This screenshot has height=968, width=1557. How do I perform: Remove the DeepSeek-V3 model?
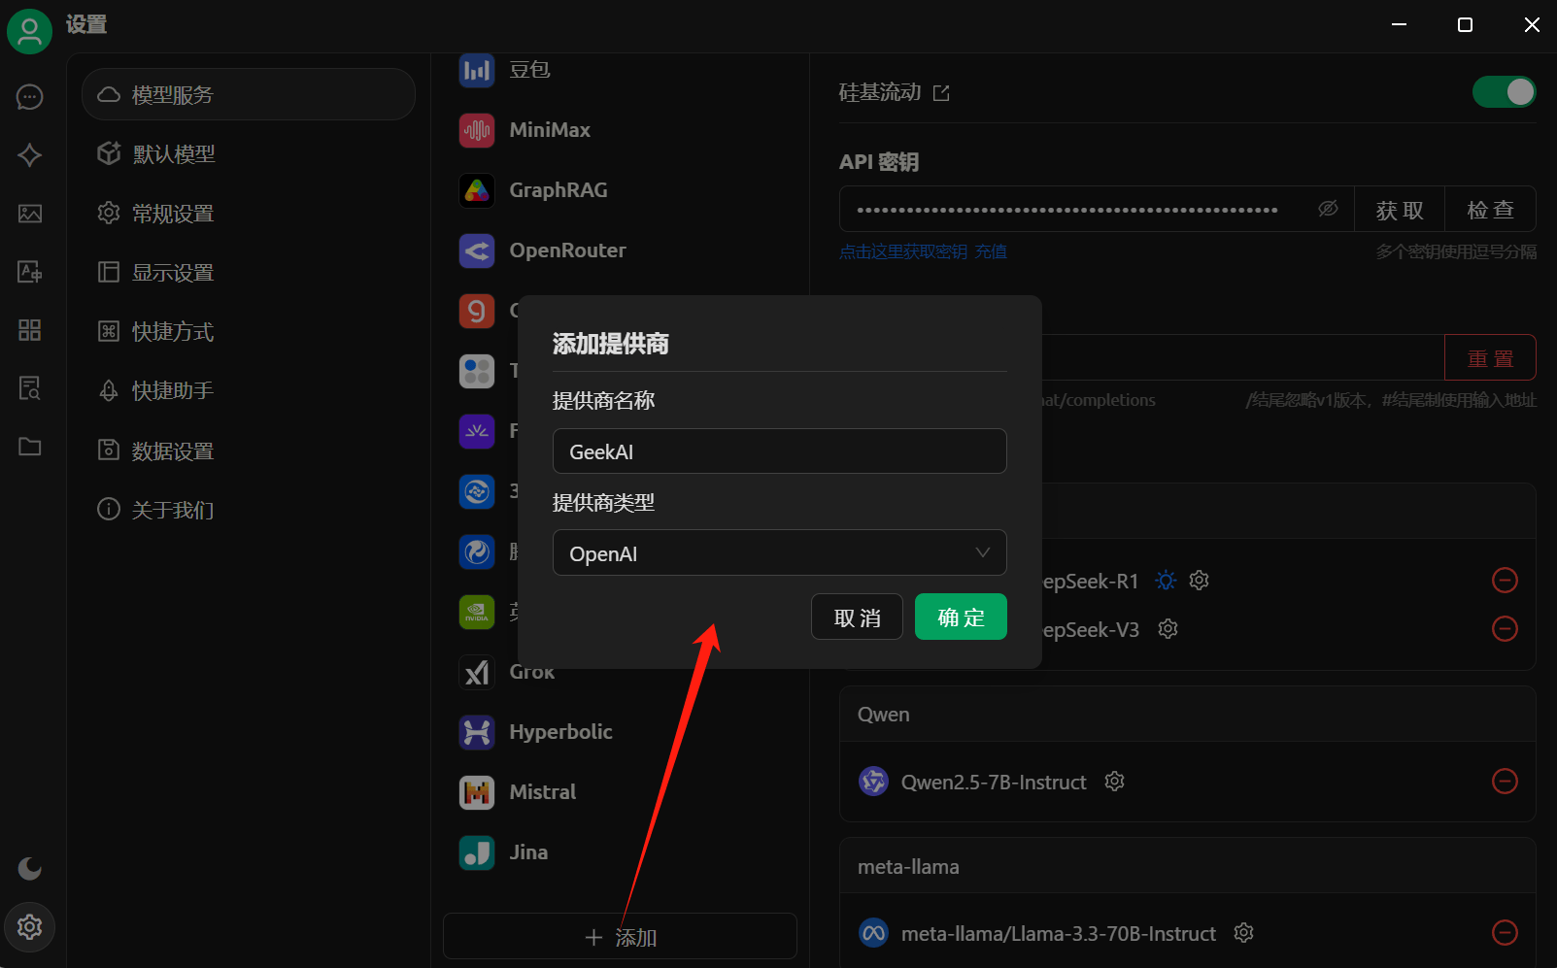[x=1505, y=629]
